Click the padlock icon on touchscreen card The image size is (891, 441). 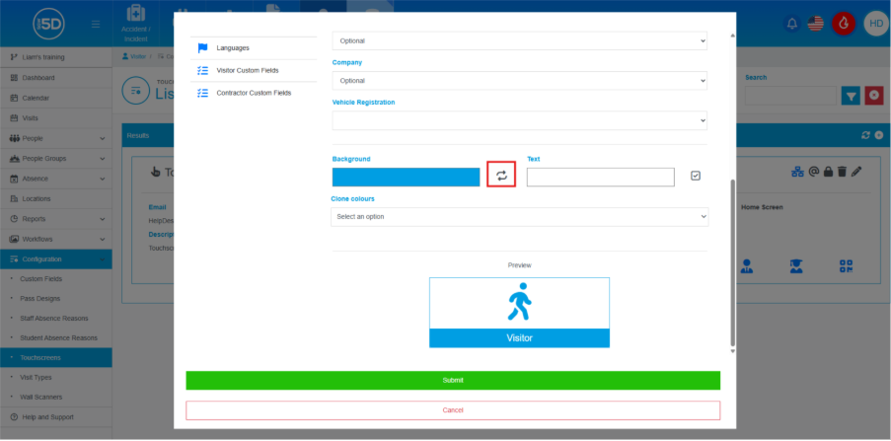pos(829,171)
